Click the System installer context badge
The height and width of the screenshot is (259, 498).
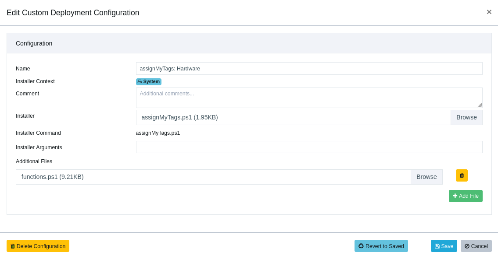[149, 82]
